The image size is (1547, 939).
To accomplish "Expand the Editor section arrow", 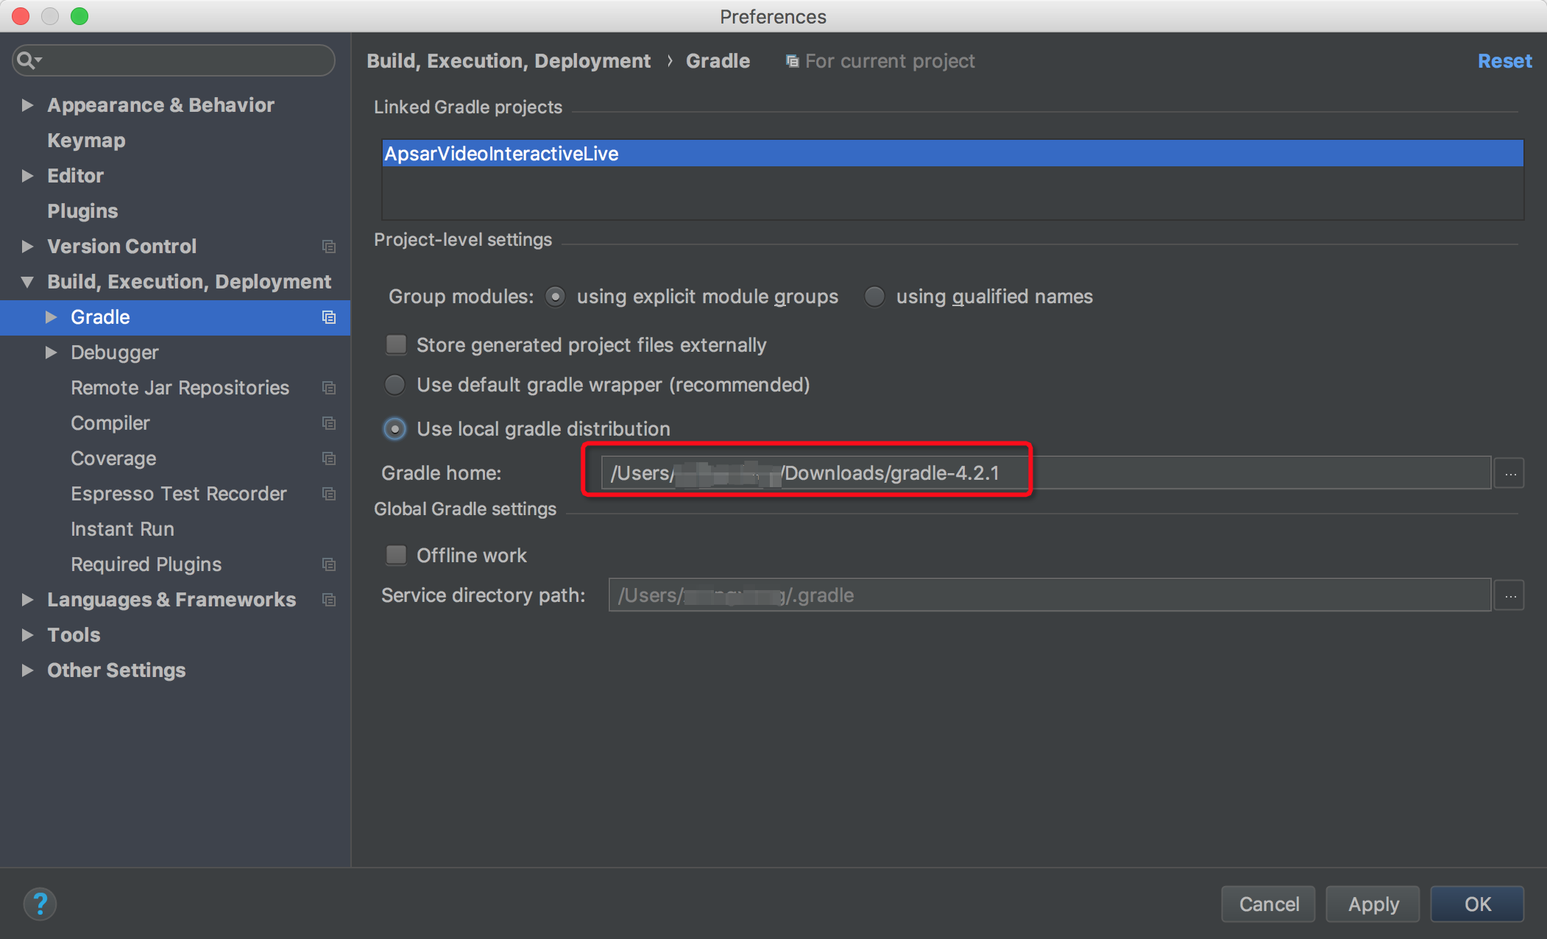I will click(x=27, y=176).
